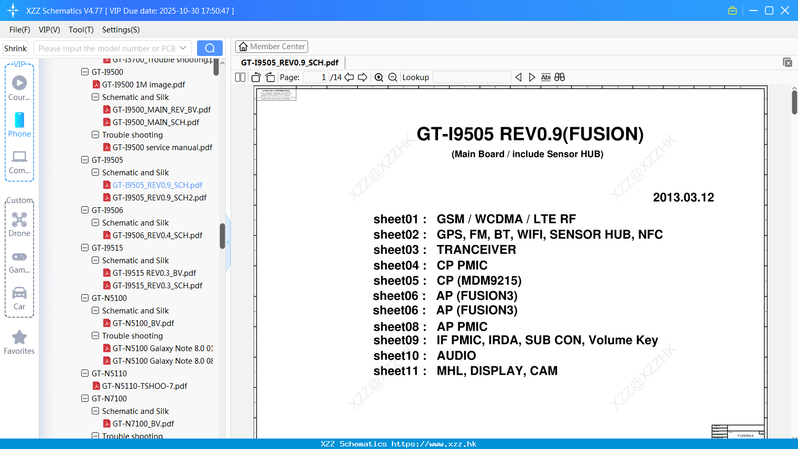Open GT-I9506_REV0.4_SCH.pdf

(x=157, y=235)
